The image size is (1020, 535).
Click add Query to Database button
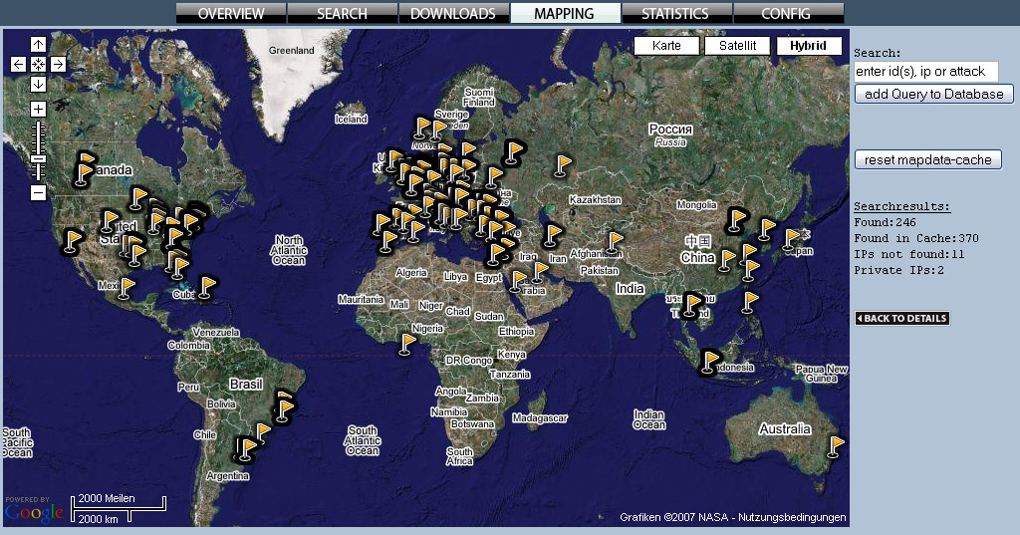click(934, 94)
